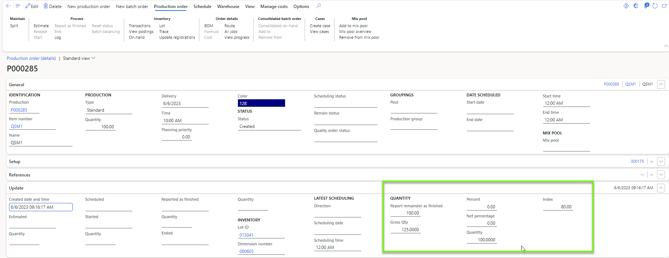669x258 pixels.
Task: Open in Microsoft Office icon
Action: click(636, 6)
